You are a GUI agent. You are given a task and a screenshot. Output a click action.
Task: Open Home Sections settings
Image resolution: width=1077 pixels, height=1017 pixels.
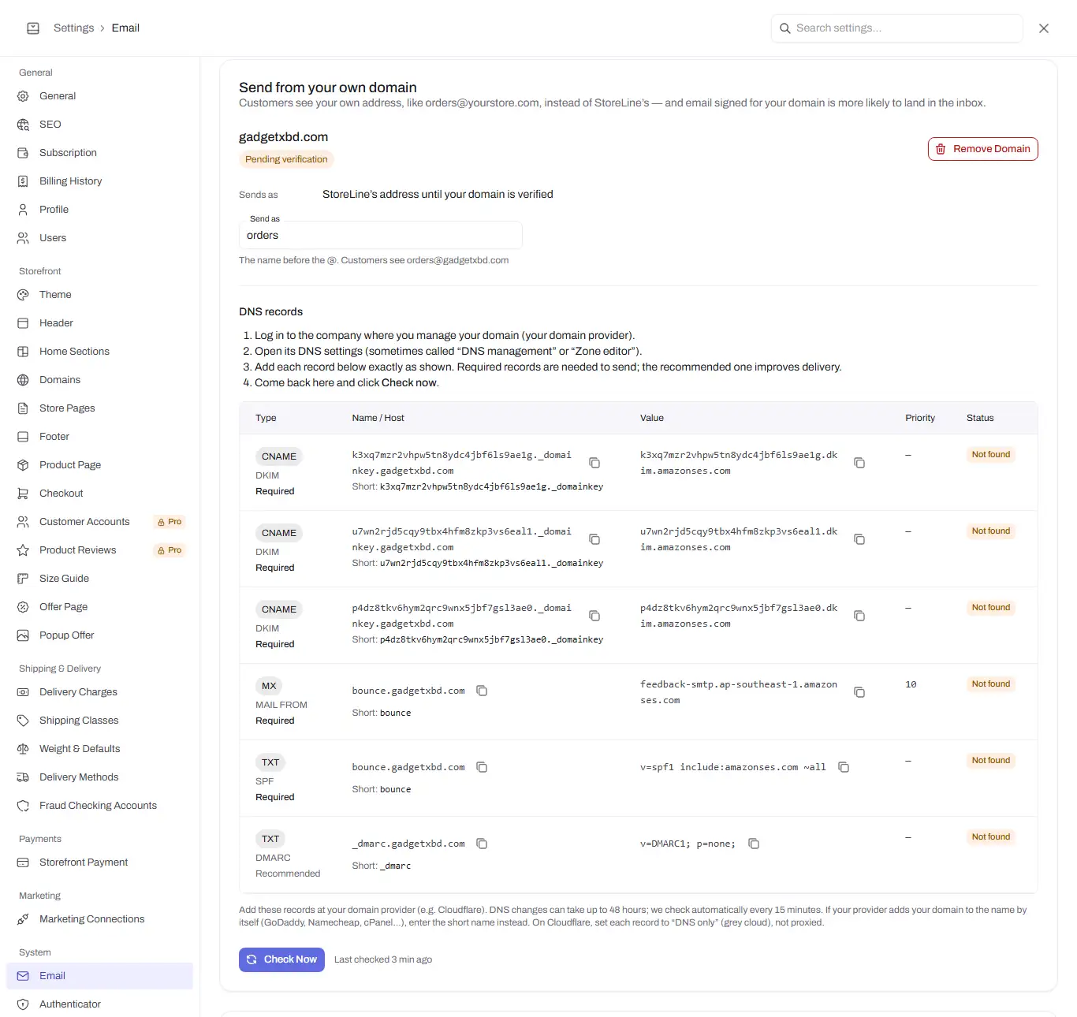click(99, 352)
